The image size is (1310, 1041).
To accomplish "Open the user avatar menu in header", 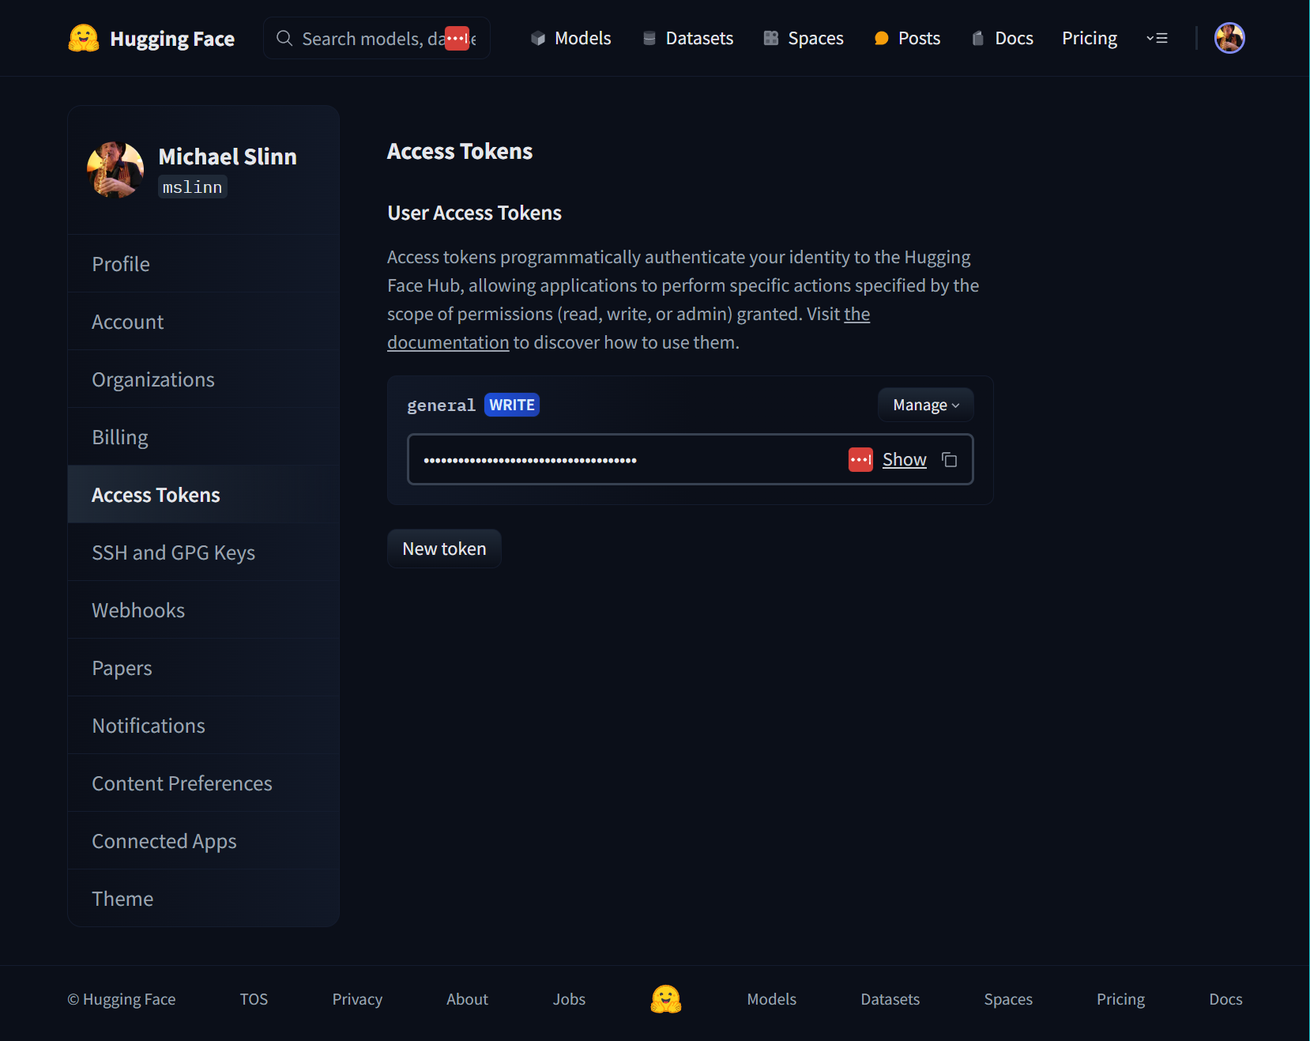I will point(1229,38).
